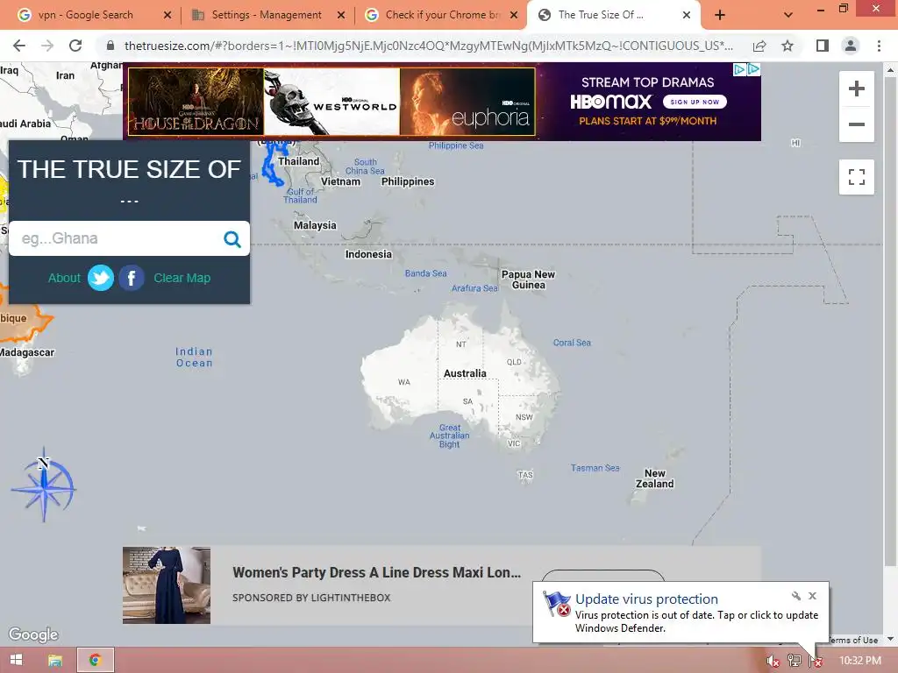Click the search magnifier icon
The image size is (898, 673).
232,238
